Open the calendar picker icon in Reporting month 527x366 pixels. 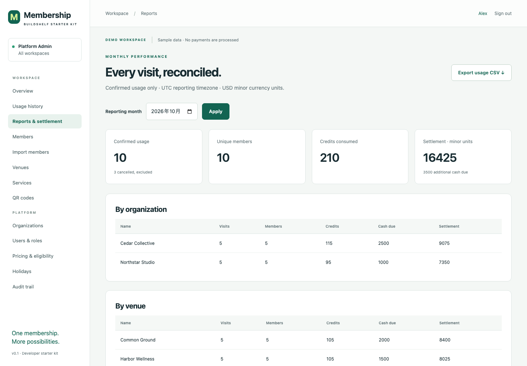pyautogui.click(x=190, y=112)
